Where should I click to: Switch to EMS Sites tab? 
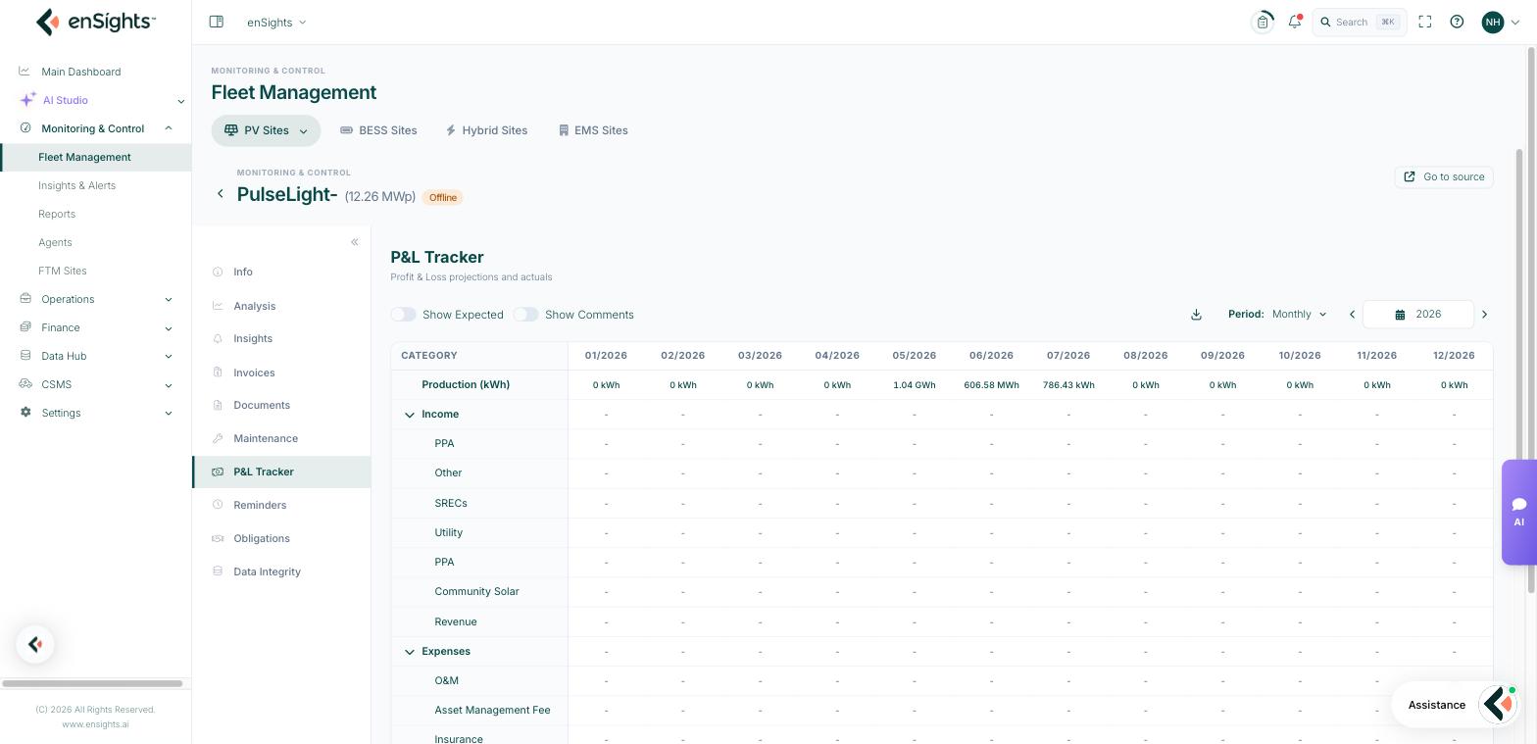click(x=593, y=130)
